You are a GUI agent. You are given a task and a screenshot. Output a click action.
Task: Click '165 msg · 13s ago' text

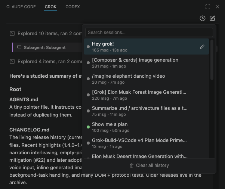click(110, 50)
